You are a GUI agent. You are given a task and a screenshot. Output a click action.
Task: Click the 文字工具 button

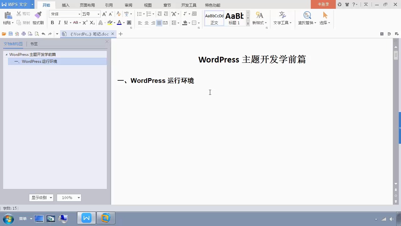(x=282, y=18)
